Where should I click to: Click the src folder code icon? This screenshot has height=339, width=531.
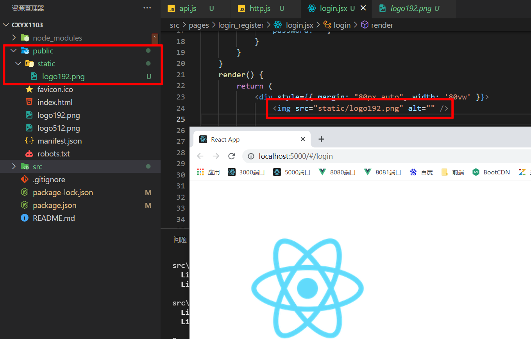pyautogui.click(x=25, y=167)
